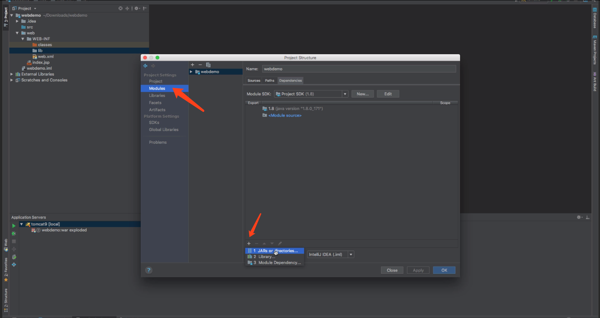Open help with the question mark icon

[x=149, y=270]
